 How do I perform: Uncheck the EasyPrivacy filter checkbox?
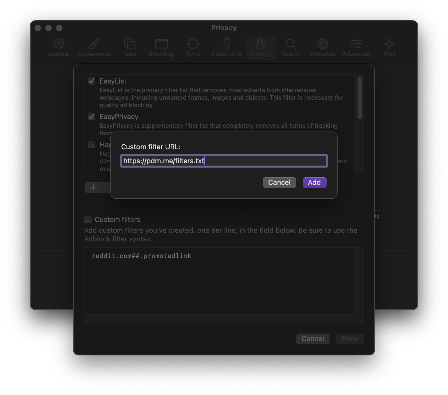(92, 116)
